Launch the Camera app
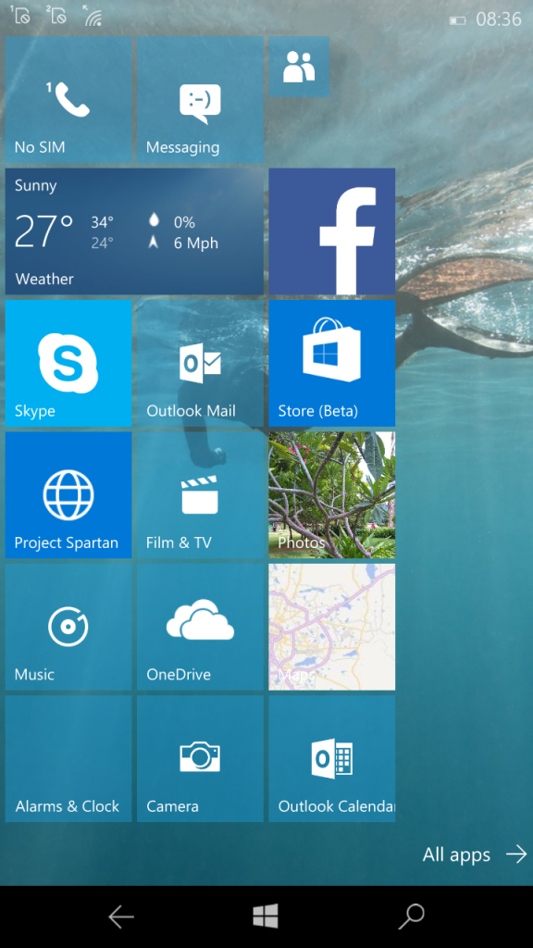This screenshot has width=533, height=948. [x=200, y=759]
